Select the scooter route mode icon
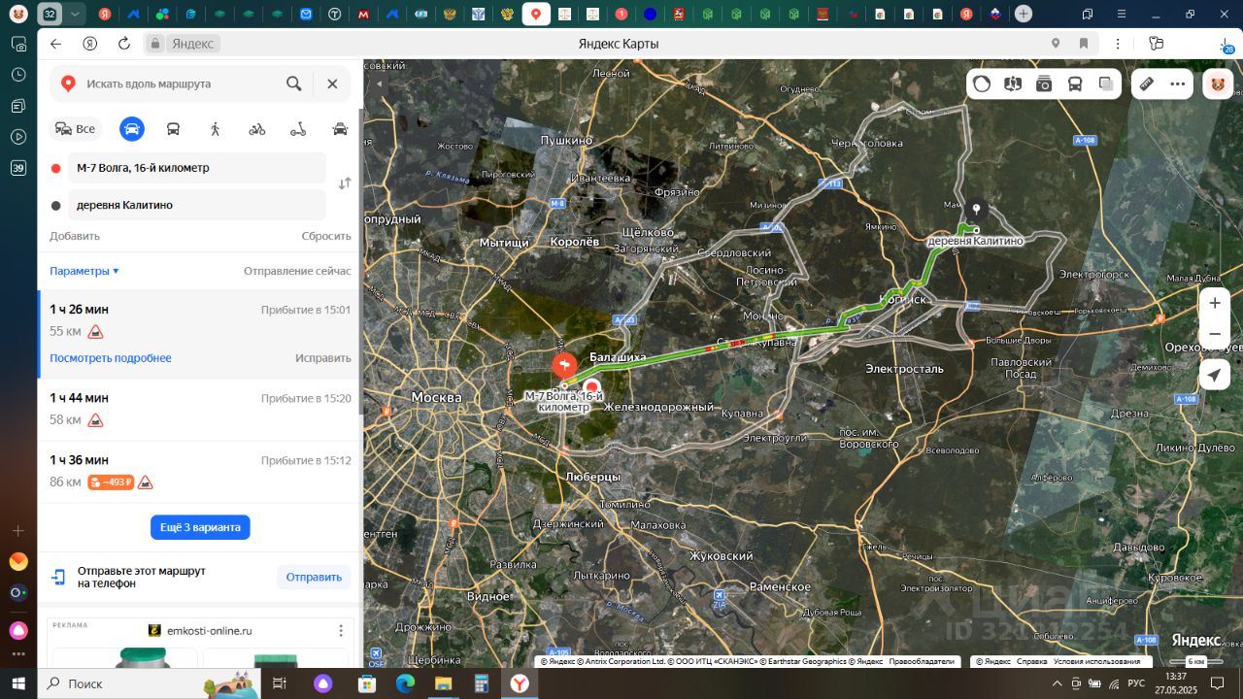 coord(298,129)
